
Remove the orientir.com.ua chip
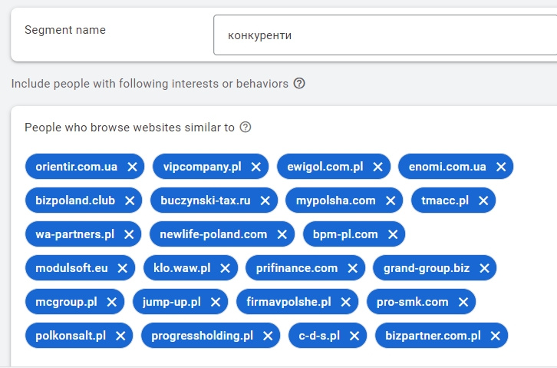132,167
